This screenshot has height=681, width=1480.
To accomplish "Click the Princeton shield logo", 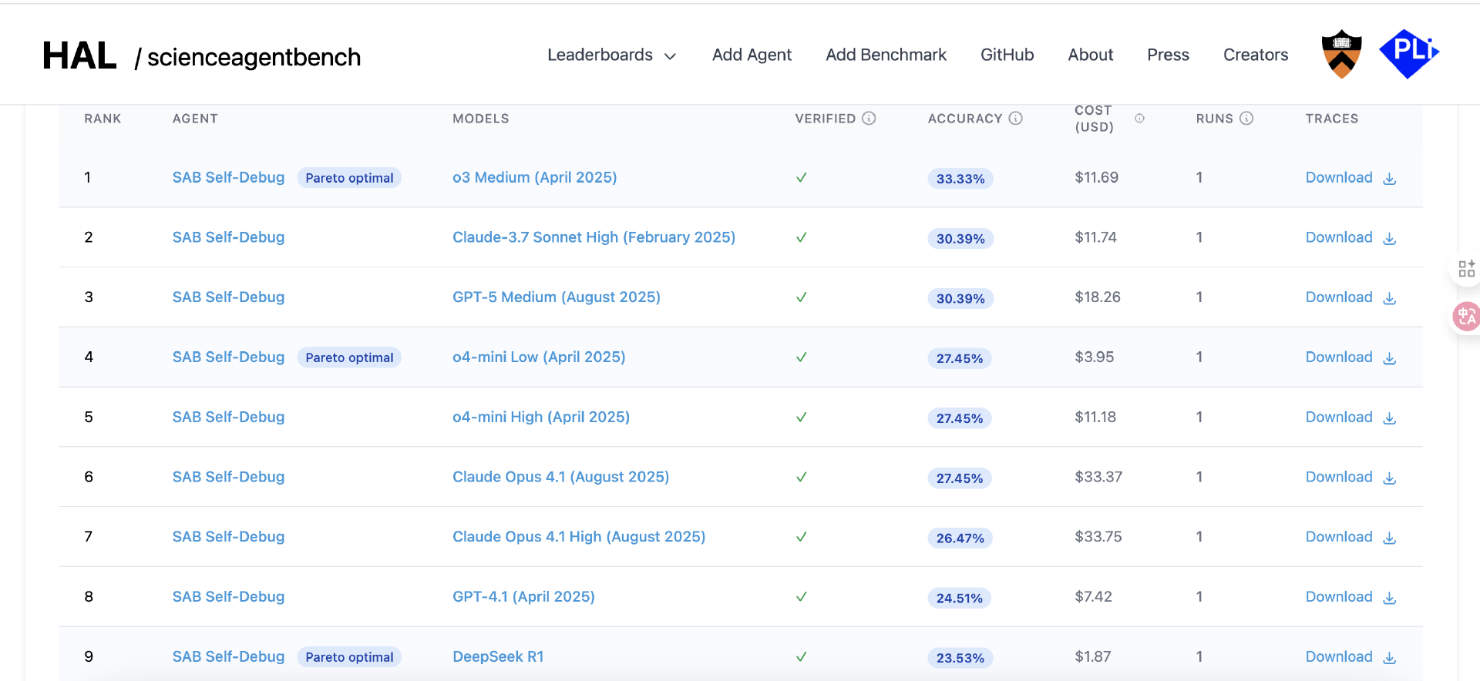I will click(x=1341, y=54).
